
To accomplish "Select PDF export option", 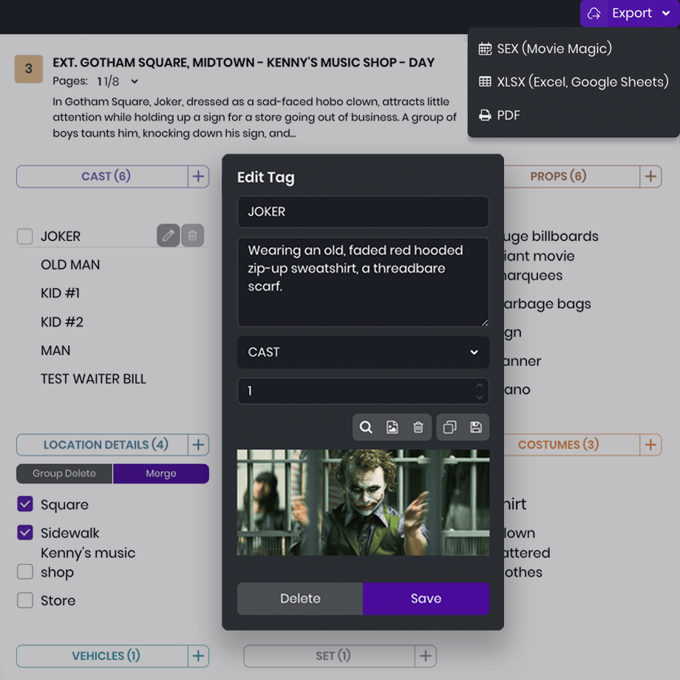I will (499, 115).
